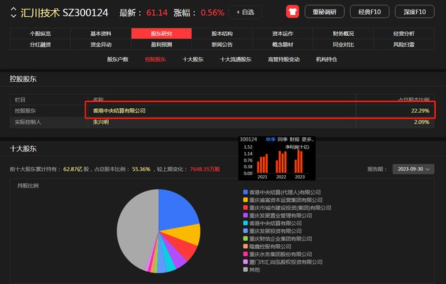Open 董秘调研 page
This screenshot has height=284, width=446.
click(324, 11)
